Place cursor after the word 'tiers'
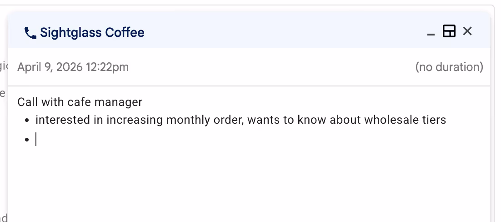The image size is (501, 222). 447,120
